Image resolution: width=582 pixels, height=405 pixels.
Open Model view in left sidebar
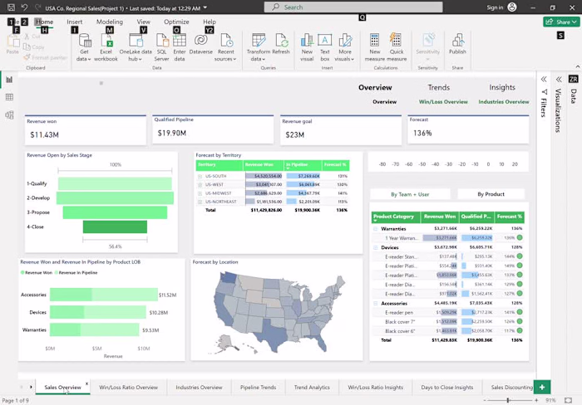(x=9, y=115)
